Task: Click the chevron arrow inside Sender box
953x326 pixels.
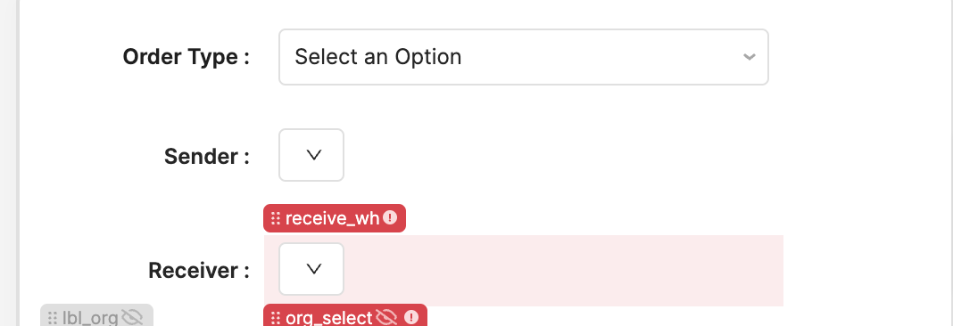Action: (313, 155)
